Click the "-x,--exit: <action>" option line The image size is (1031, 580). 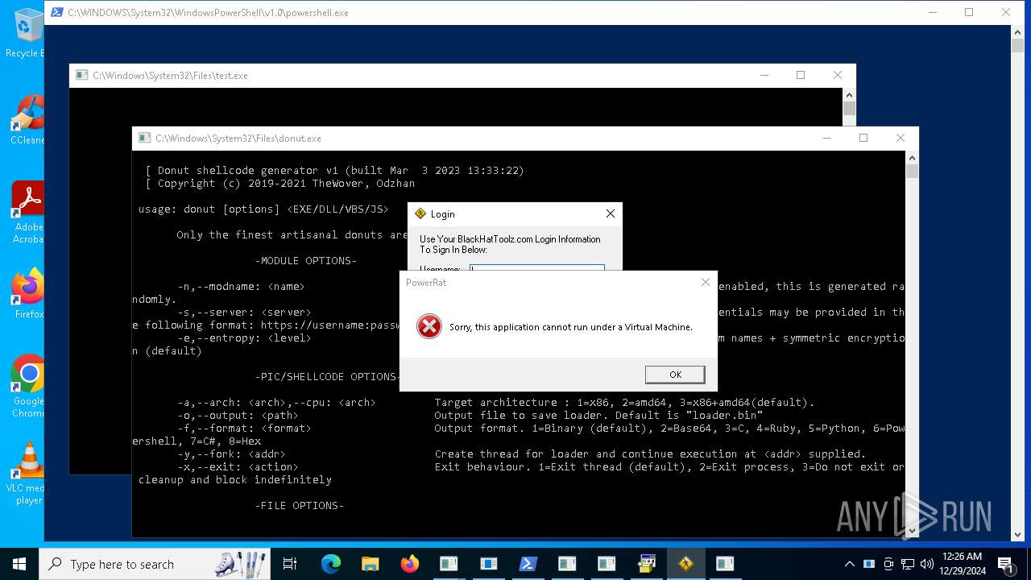click(x=540, y=466)
